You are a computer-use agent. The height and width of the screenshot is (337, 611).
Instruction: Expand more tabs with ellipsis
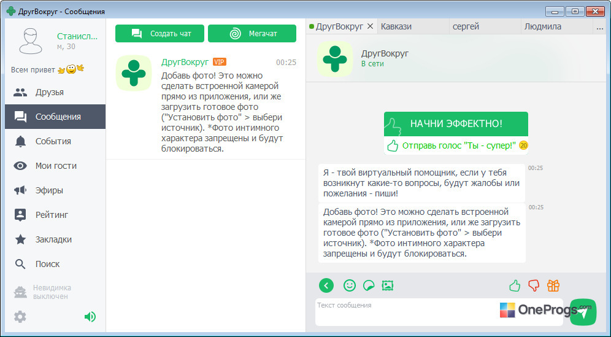pos(600,27)
